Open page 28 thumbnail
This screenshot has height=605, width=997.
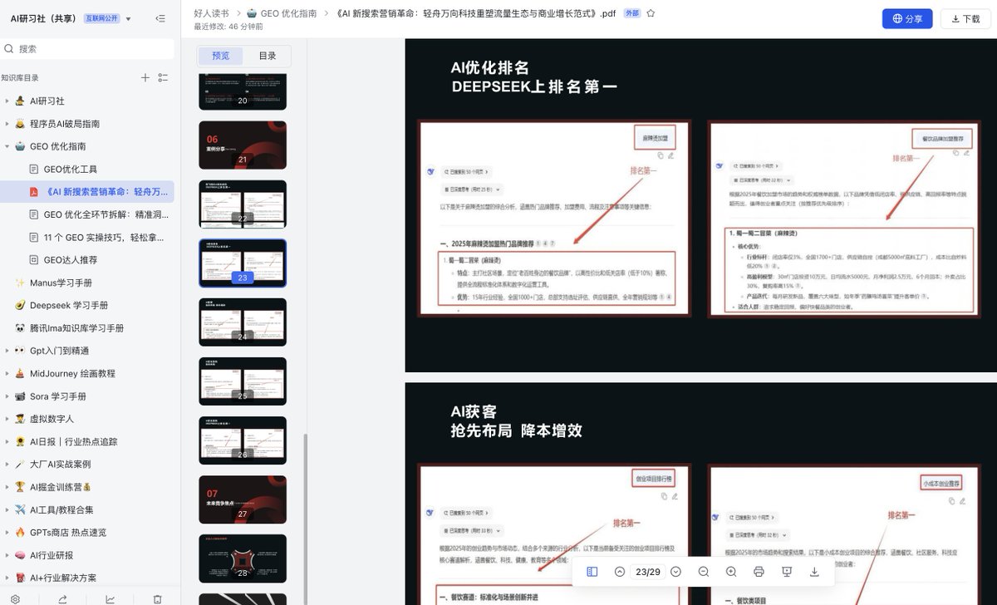[x=243, y=558]
